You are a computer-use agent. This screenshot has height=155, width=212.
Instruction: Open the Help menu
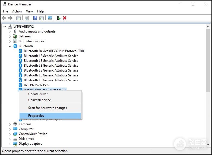40,11
